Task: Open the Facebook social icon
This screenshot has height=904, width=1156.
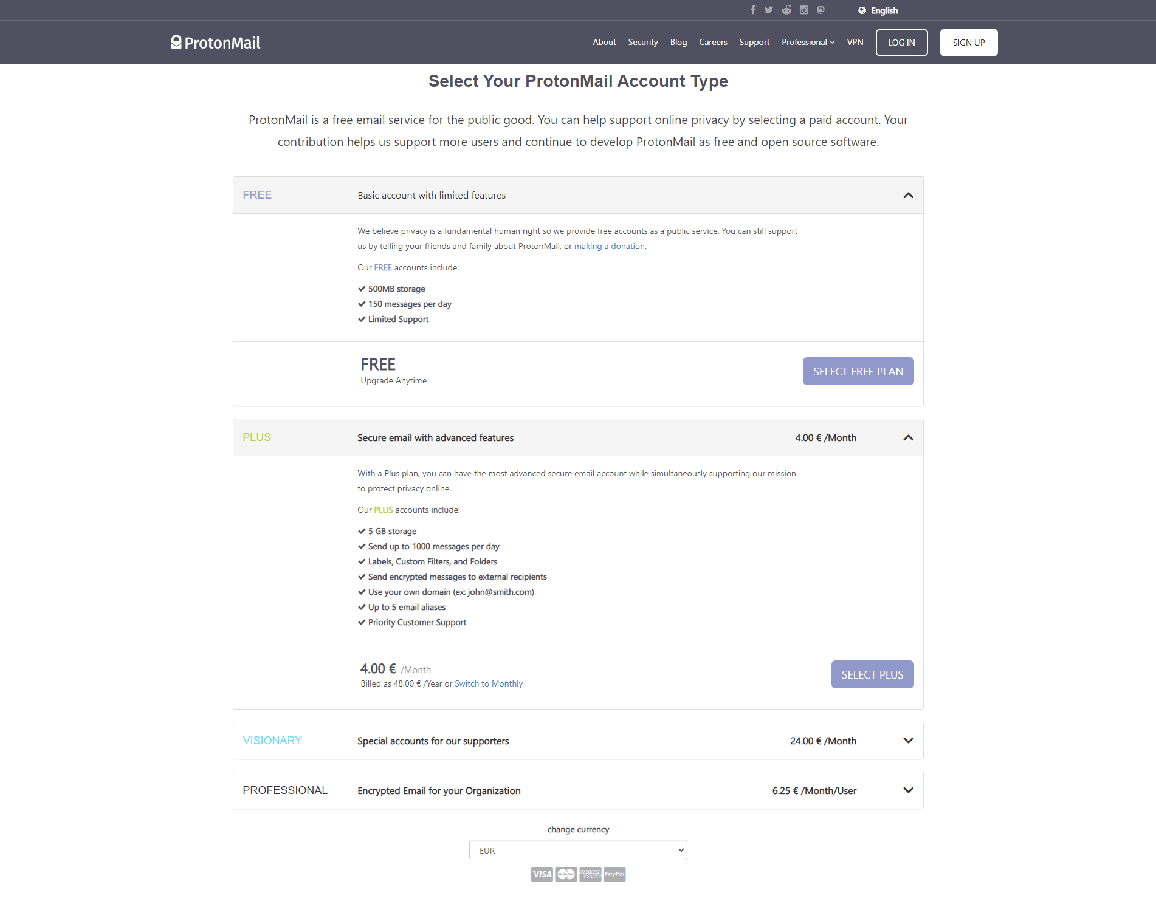Action: (x=752, y=10)
